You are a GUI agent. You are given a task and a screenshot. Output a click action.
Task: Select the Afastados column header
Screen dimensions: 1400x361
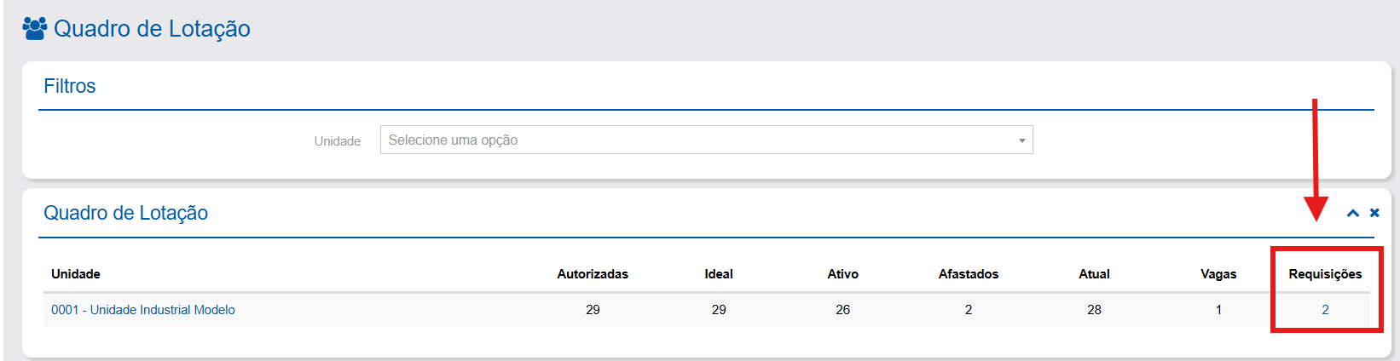point(969,274)
